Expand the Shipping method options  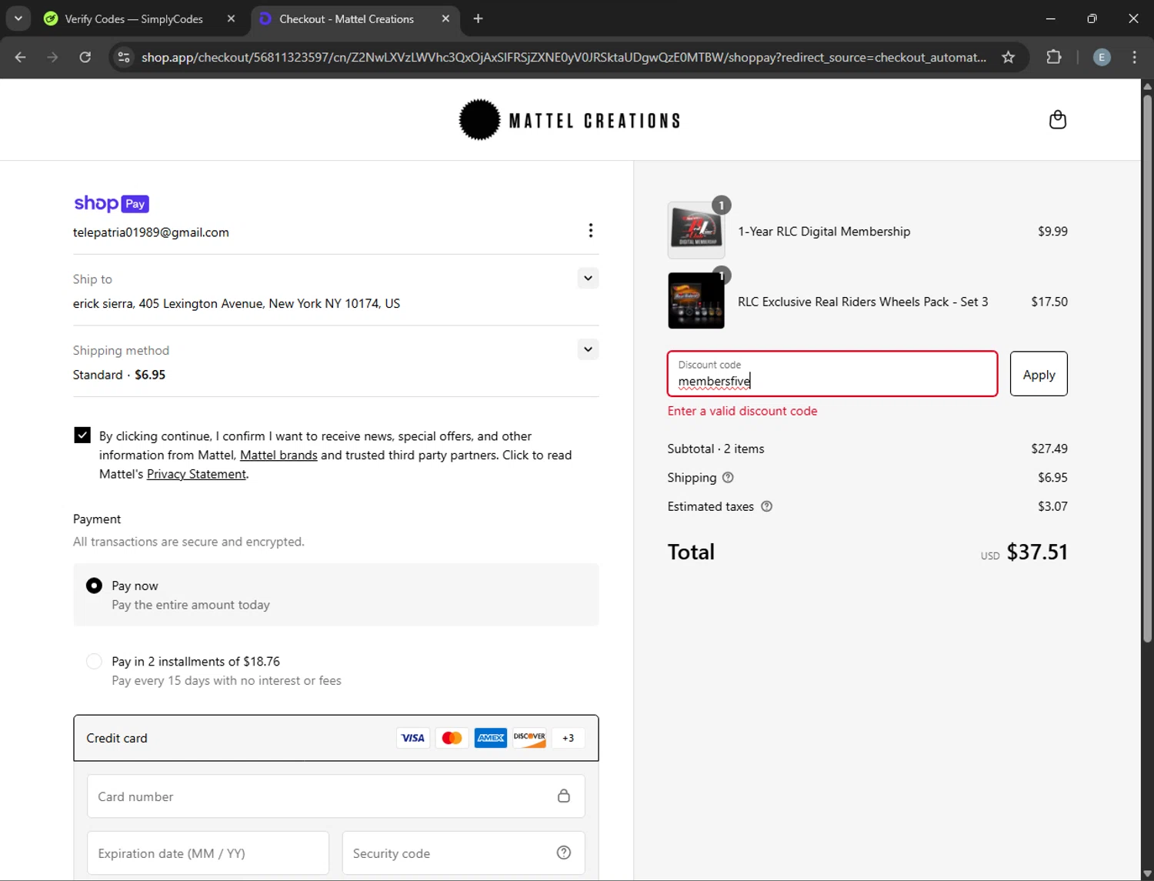point(588,349)
